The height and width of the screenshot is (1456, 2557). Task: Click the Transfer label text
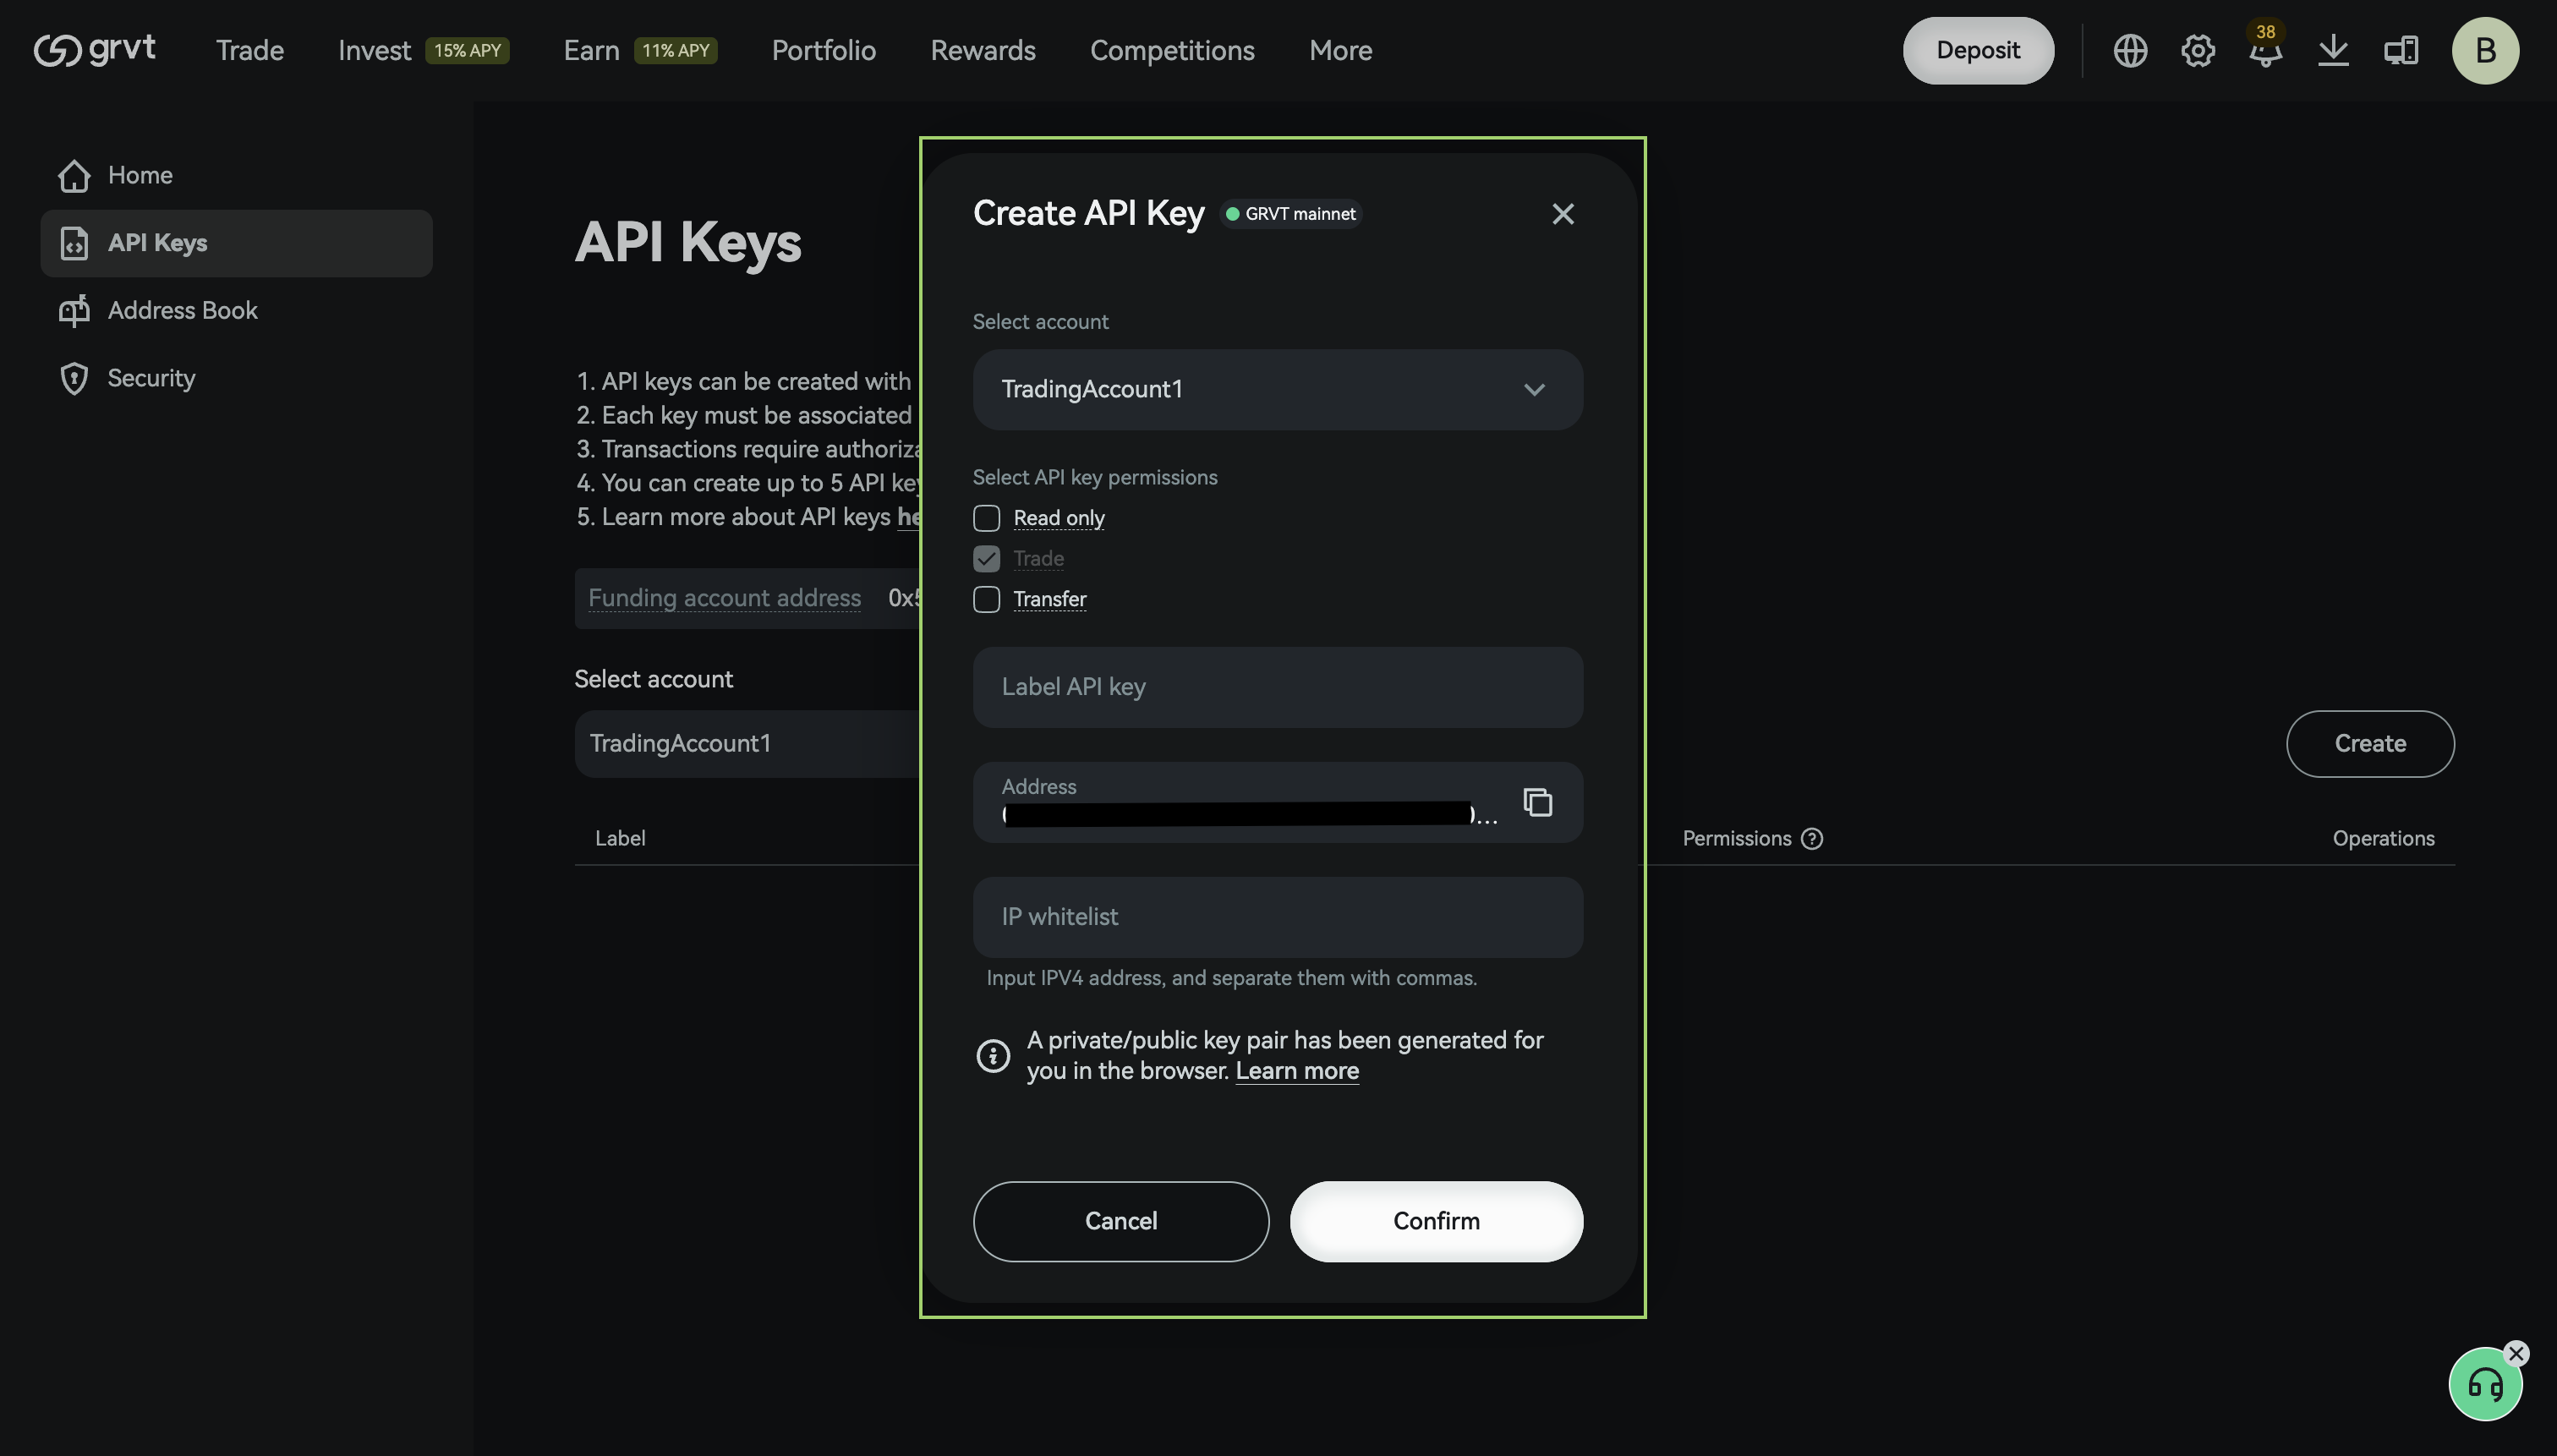point(1049,599)
